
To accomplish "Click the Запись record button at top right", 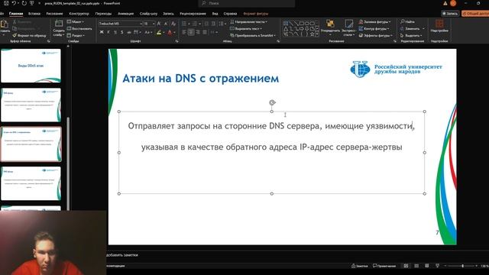I will click(450, 14).
